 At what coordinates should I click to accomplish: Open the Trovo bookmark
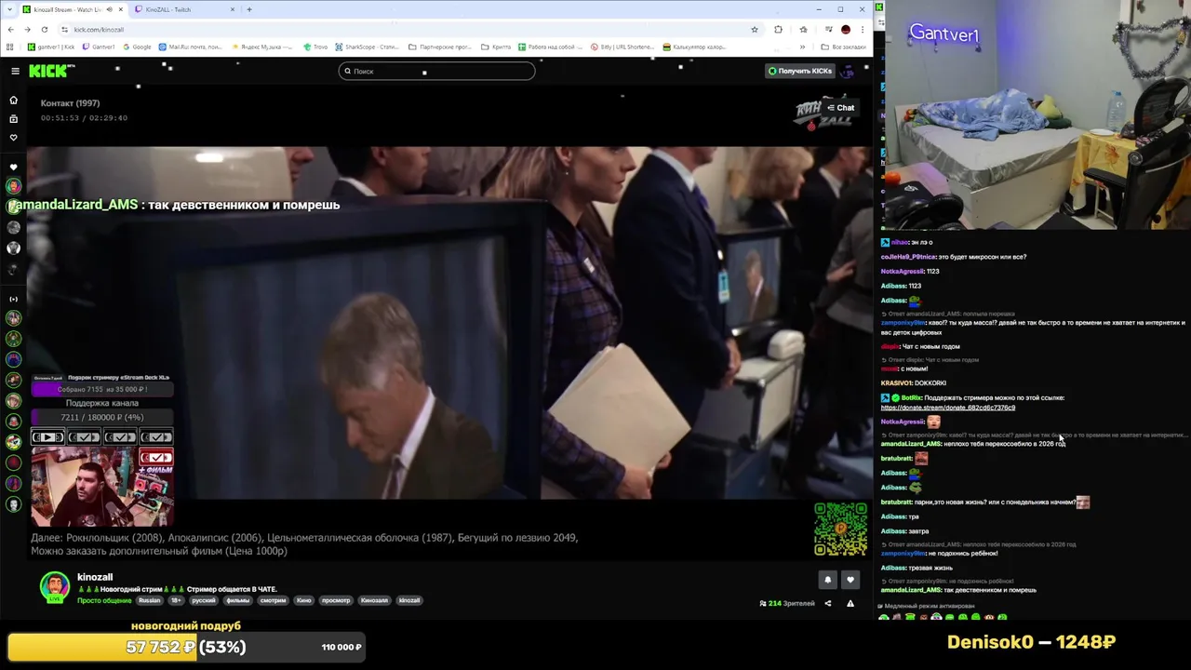click(x=315, y=47)
